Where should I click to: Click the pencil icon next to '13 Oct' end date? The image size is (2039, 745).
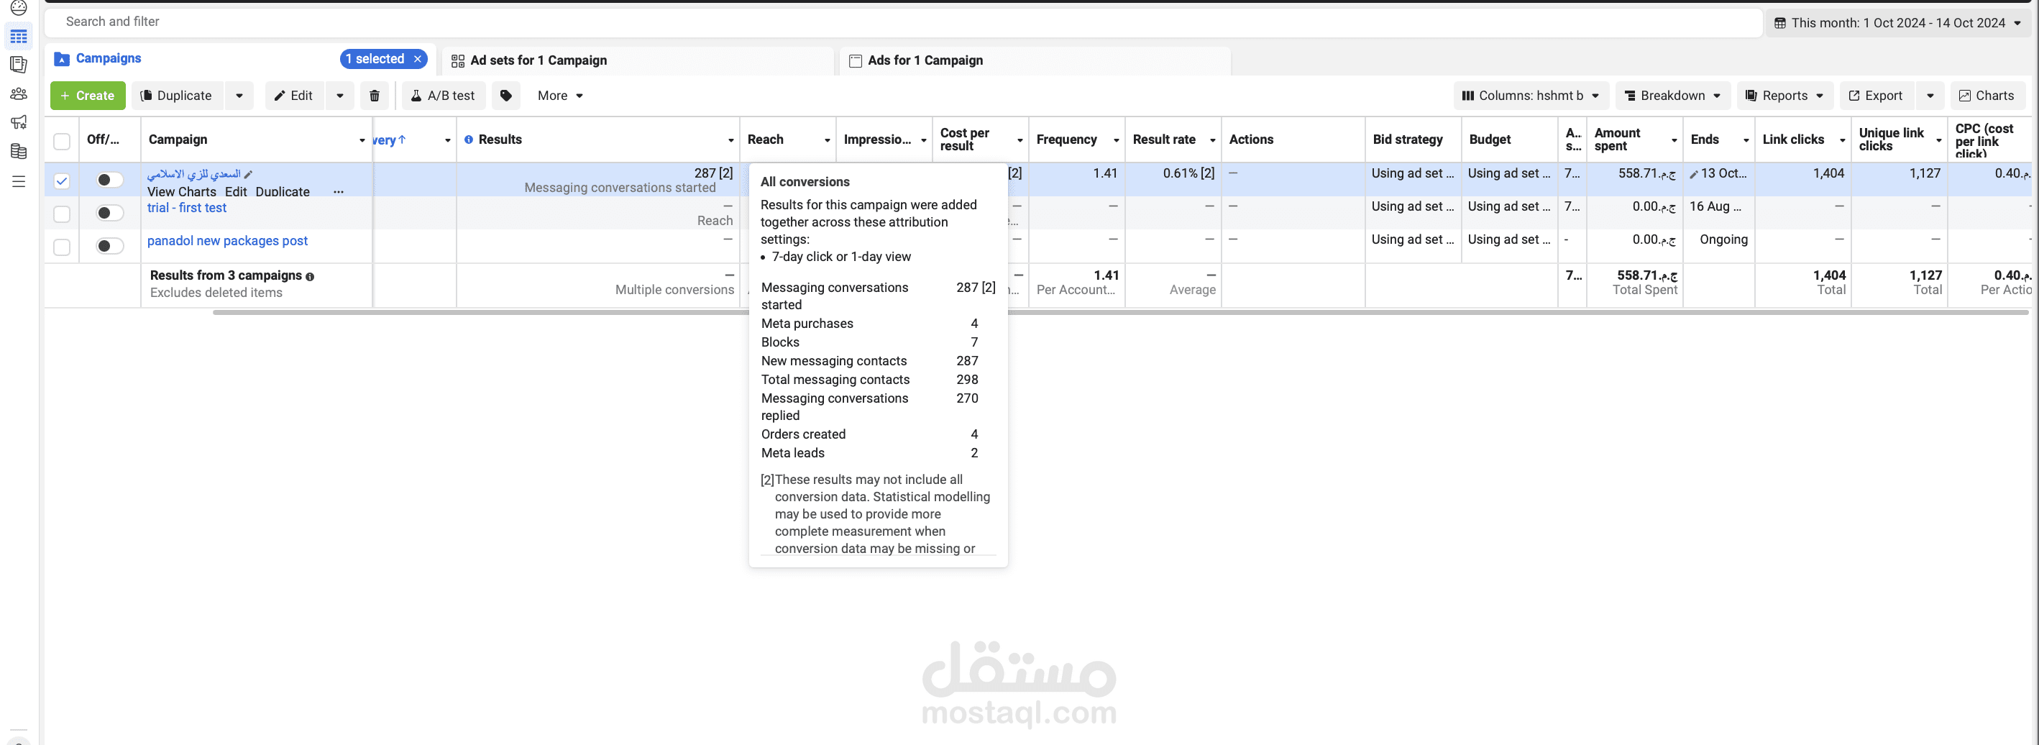1694,174
